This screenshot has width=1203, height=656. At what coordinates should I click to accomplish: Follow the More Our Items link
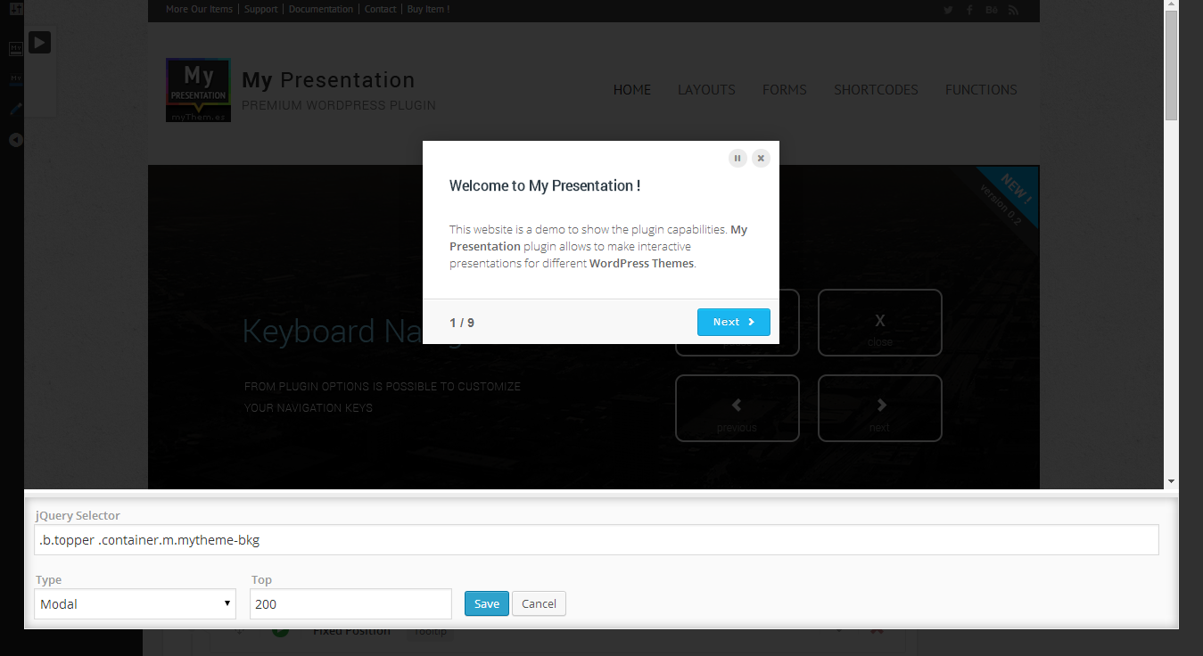tap(199, 10)
